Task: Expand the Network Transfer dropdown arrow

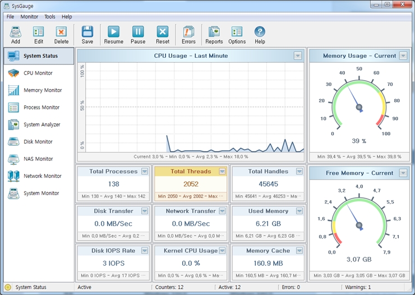Action: 222,211
